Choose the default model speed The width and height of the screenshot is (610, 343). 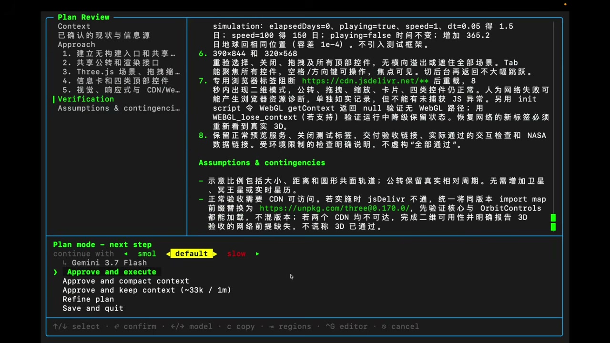tap(191, 254)
